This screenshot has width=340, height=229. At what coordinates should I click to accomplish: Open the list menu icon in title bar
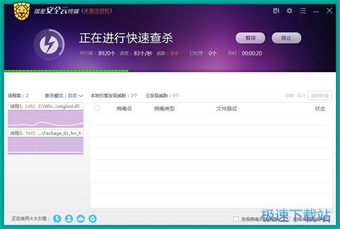(x=303, y=11)
